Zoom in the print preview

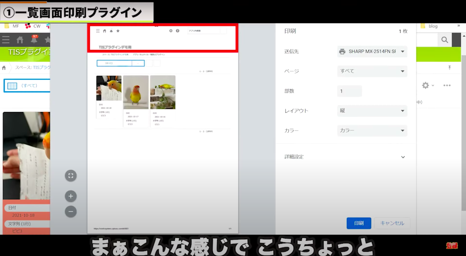point(71,196)
